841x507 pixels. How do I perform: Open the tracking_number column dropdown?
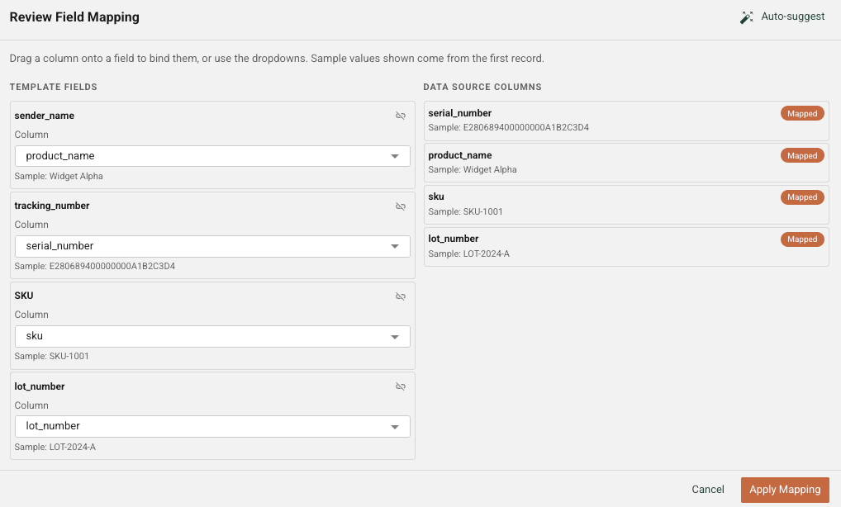(x=212, y=246)
